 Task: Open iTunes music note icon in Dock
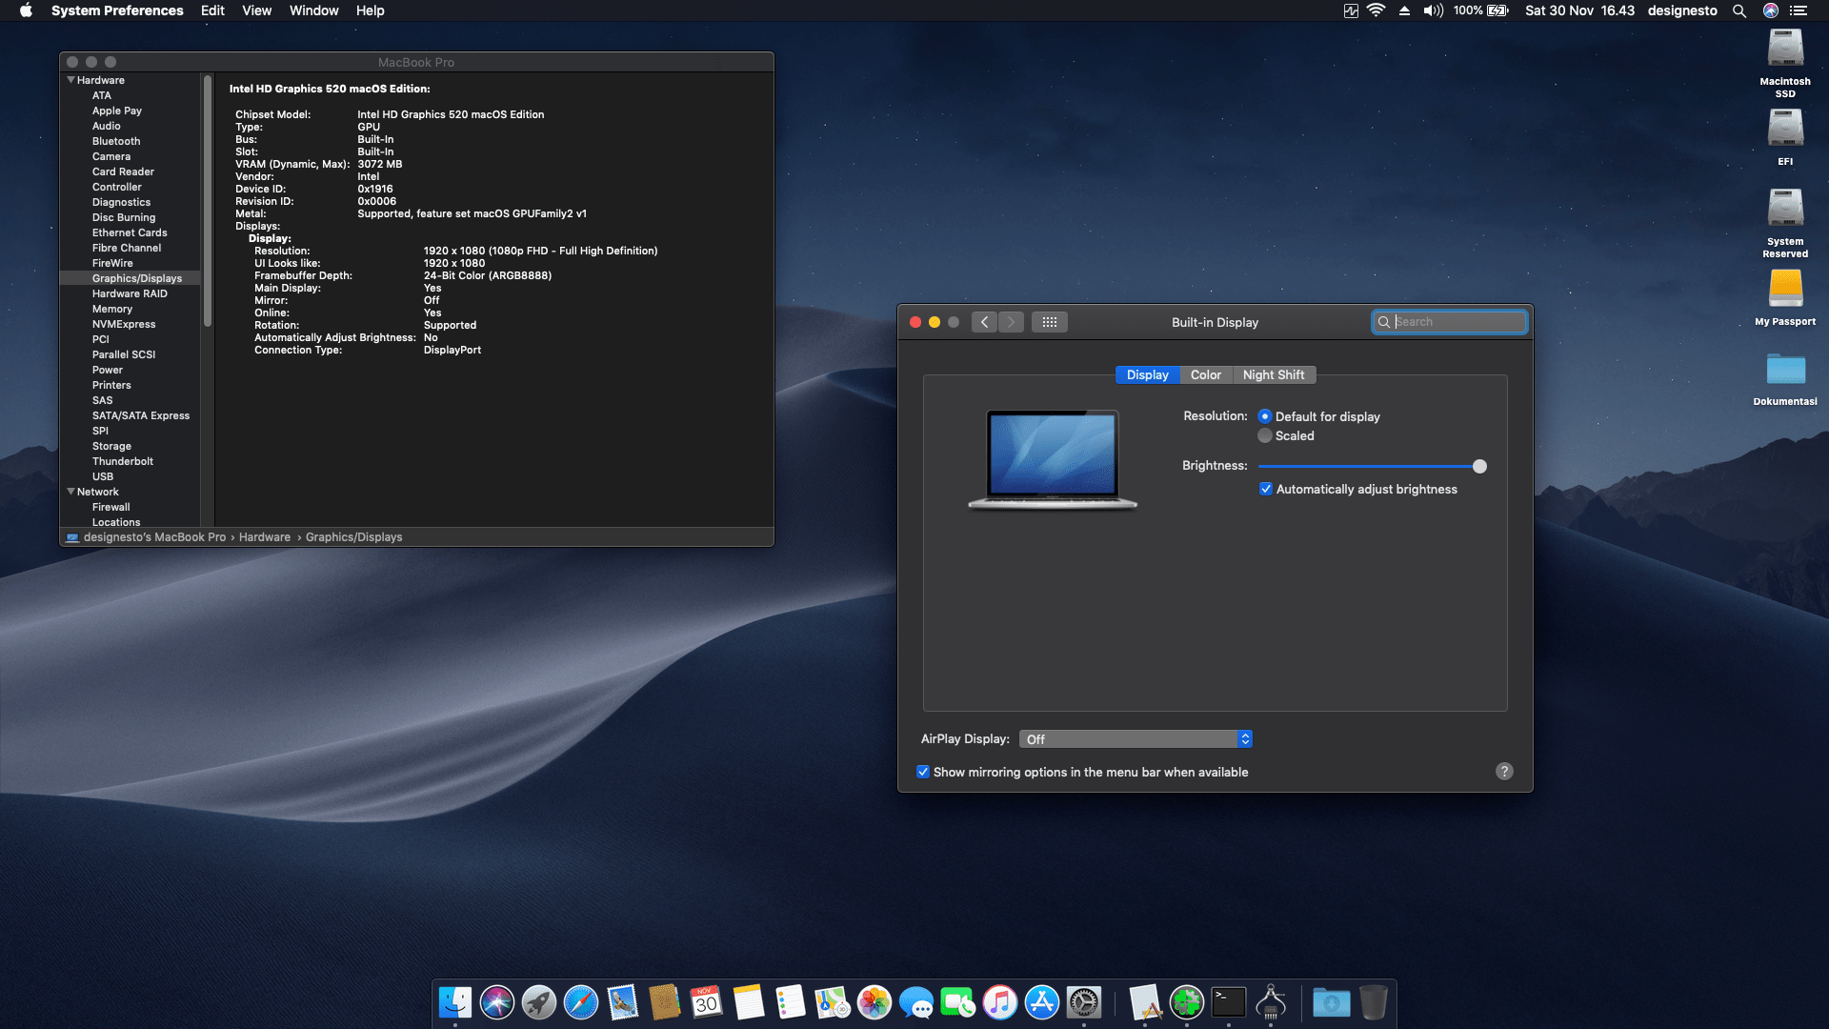[x=1000, y=1002]
